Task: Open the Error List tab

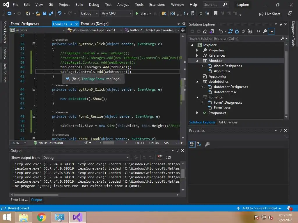Action: (19, 200)
